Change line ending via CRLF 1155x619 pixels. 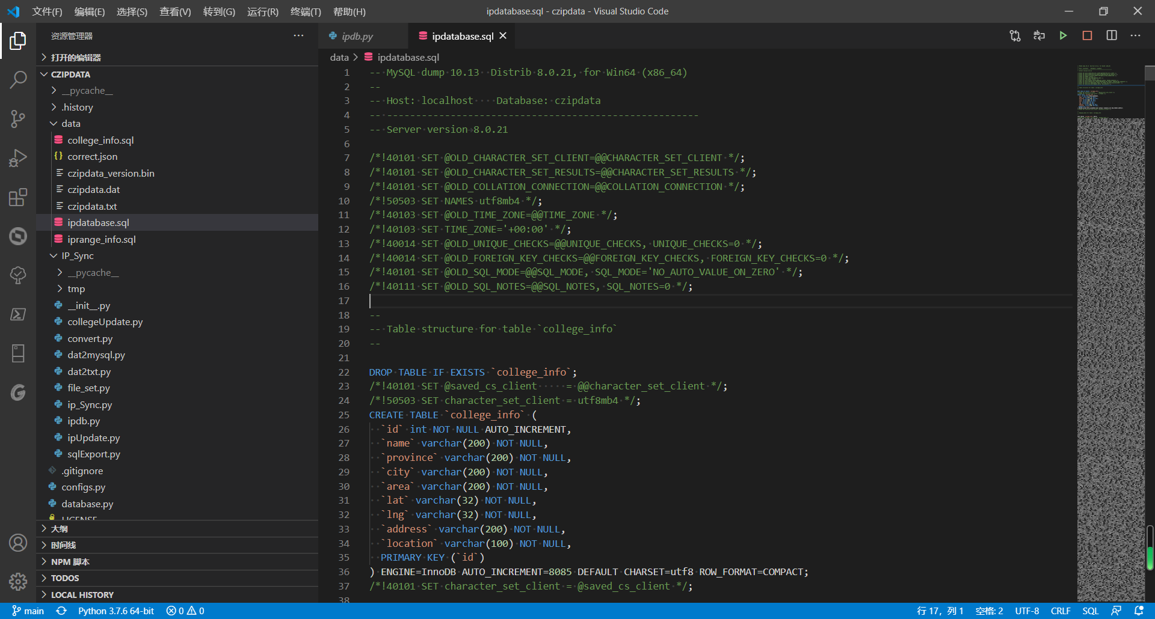[x=1061, y=611]
